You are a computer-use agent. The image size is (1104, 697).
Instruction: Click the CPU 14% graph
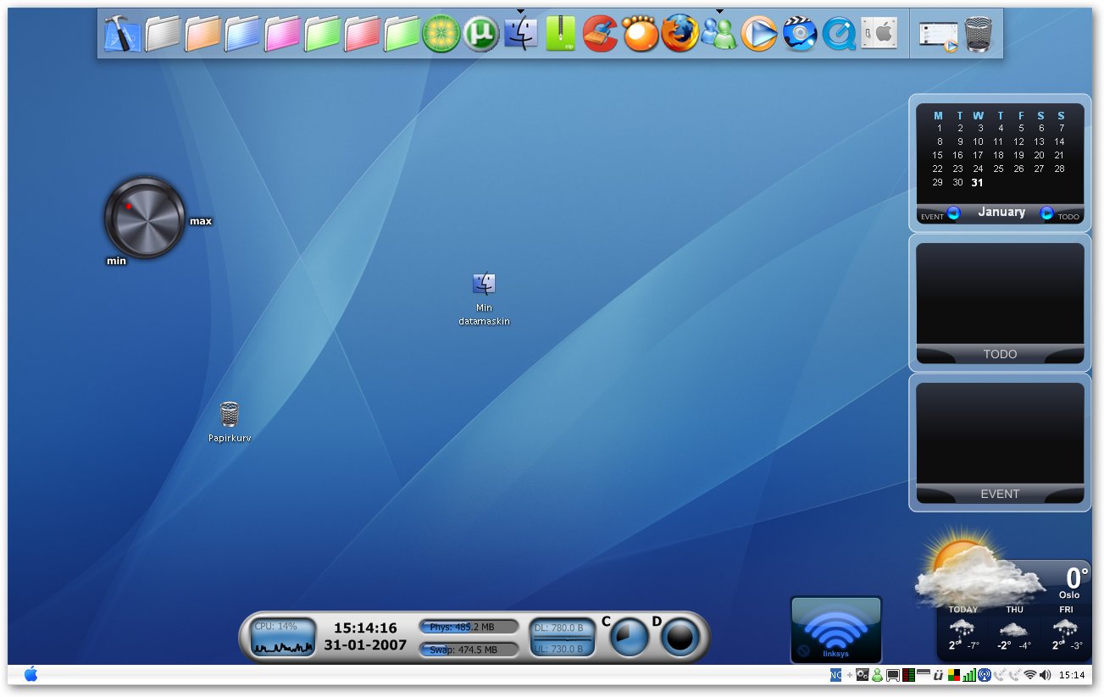[x=284, y=638]
